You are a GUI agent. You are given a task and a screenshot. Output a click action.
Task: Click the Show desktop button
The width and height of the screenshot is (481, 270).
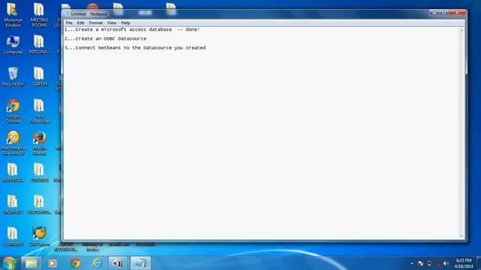[x=479, y=263]
